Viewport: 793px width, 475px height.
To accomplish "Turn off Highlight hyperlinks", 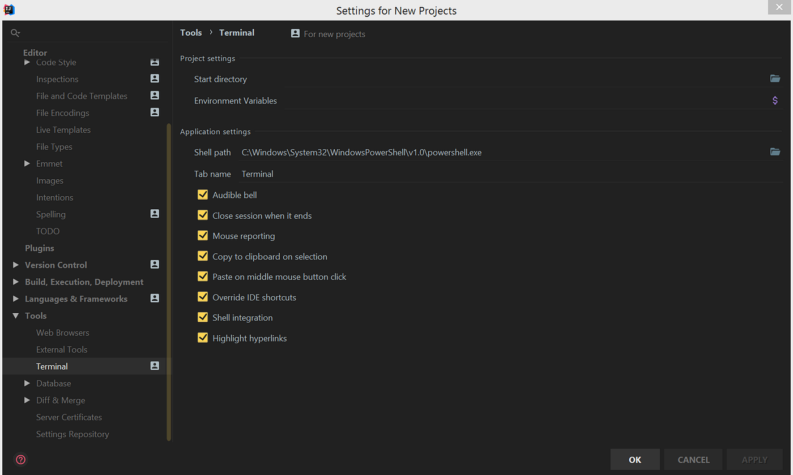I will (x=203, y=338).
